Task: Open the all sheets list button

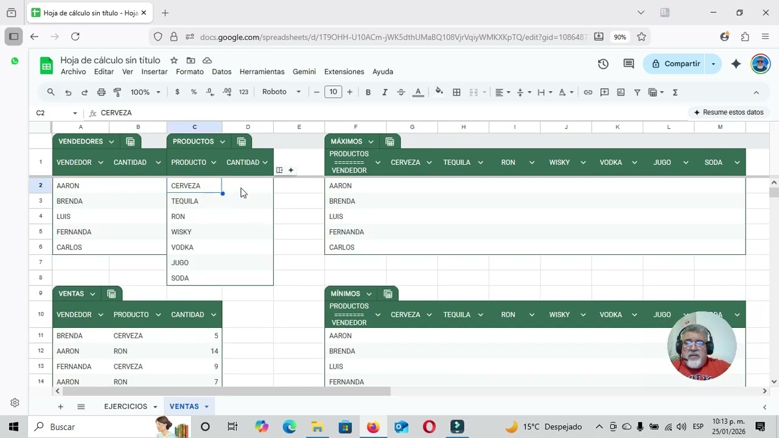Action: tap(81, 406)
